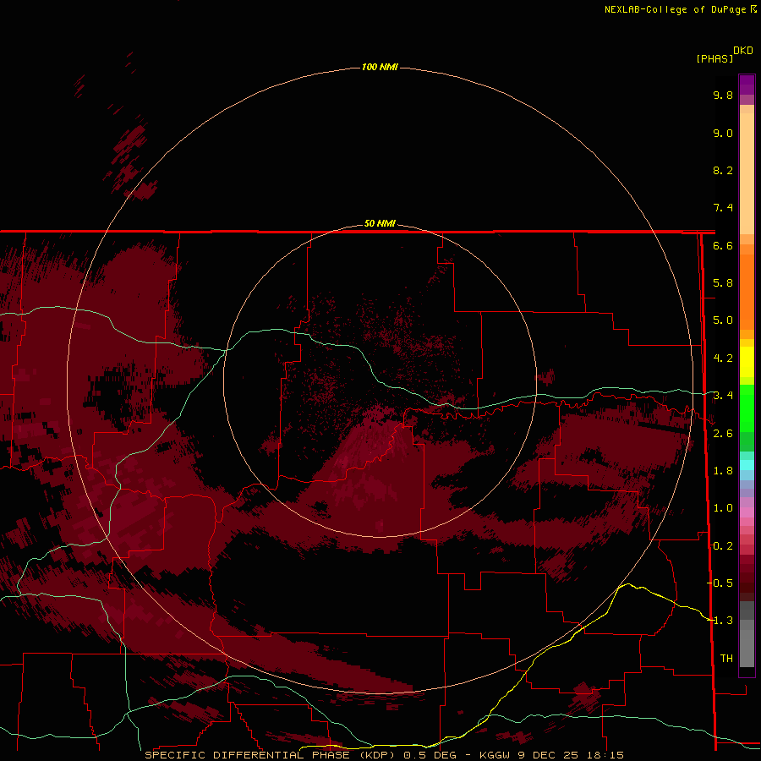The width and height of the screenshot is (761, 761).
Task: Click the 3.4 legend value
Action: (723, 396)
